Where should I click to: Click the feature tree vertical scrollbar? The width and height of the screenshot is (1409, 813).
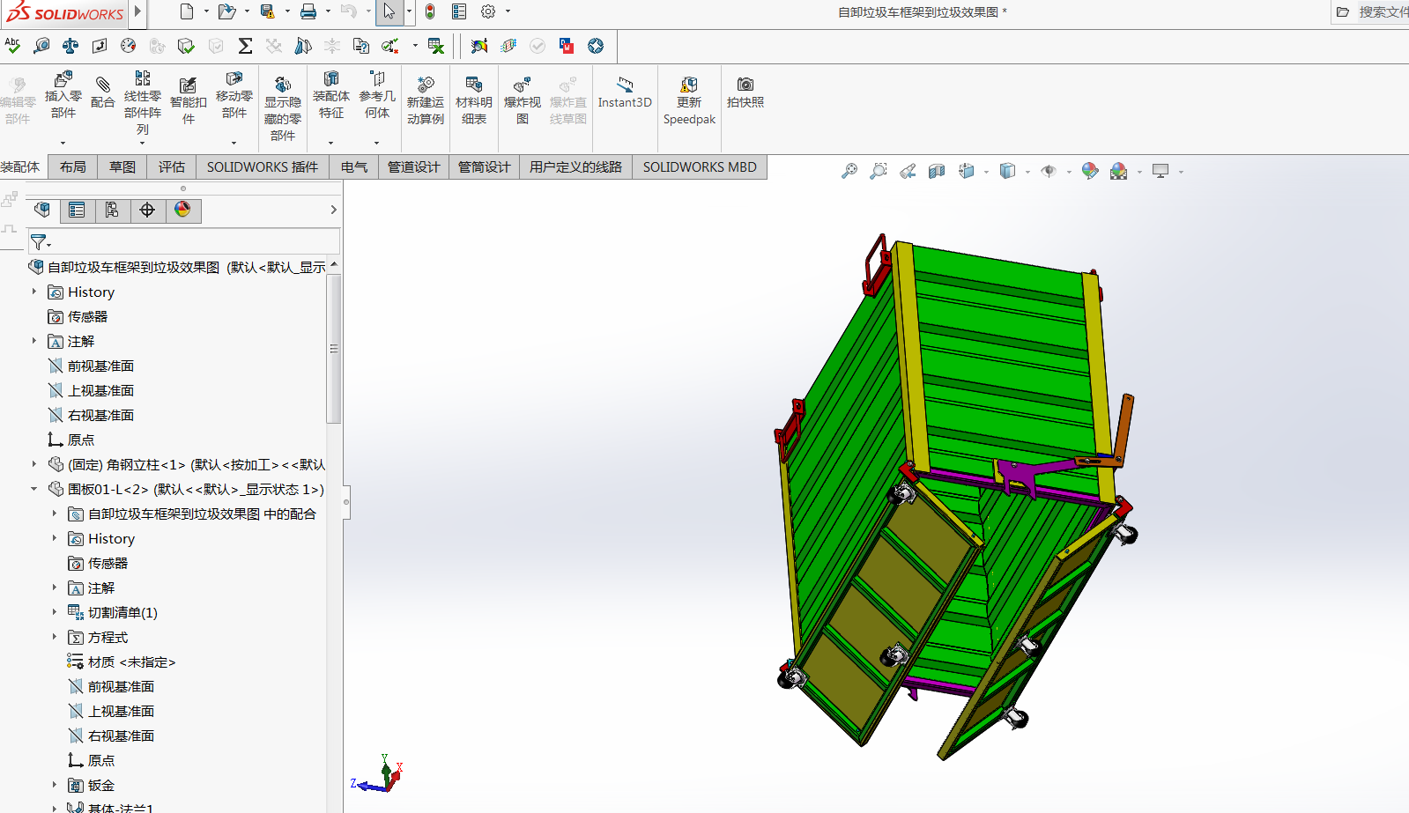tap(334, 349)
